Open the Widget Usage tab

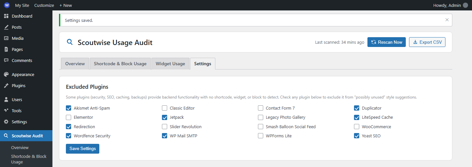coord(170,64)
